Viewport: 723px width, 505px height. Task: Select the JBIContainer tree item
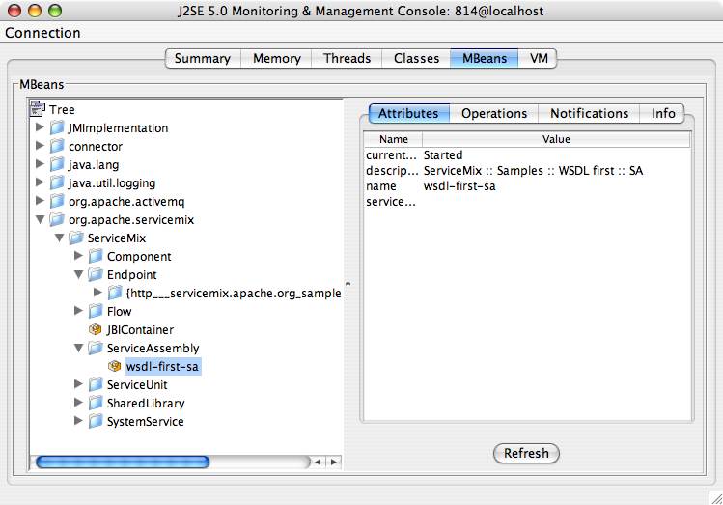(x=140, y=330)
